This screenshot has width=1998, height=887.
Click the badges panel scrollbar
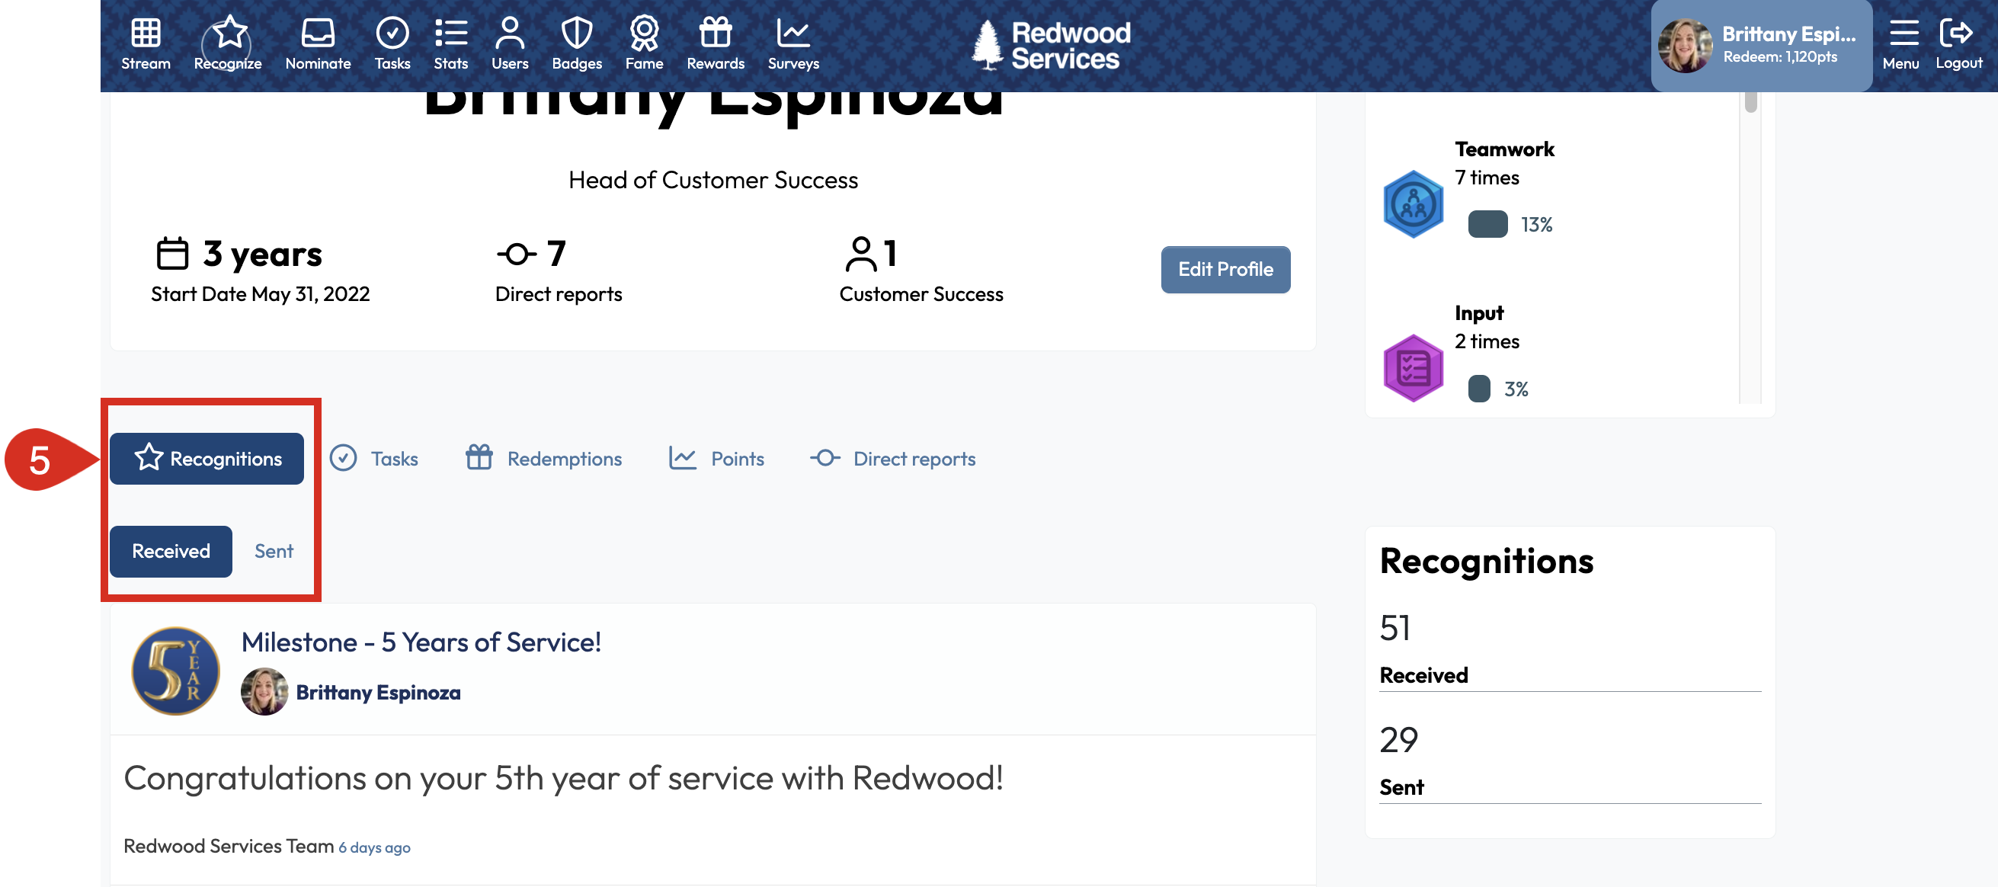coord(1750,102)
